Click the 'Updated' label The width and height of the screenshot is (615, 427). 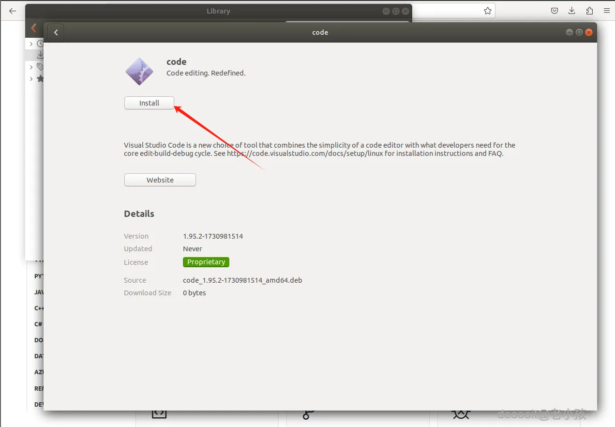pyautogui.click(x=138, y=249)
